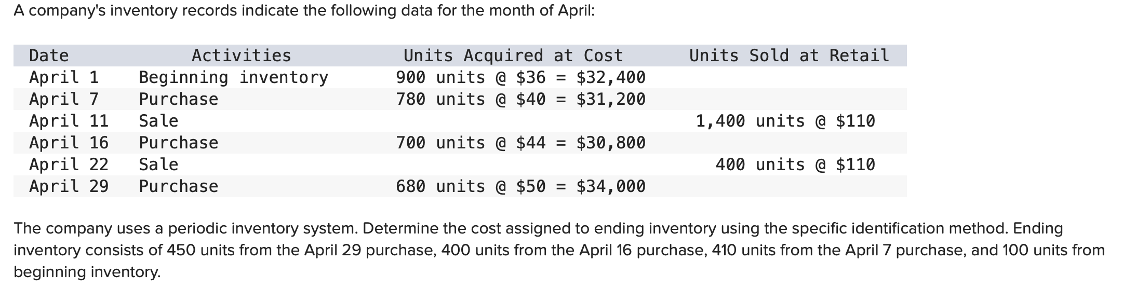The width and height of the screenshot is (1123, 302).
Task: Select the April 22 date cell
Action: click(69, 164)
